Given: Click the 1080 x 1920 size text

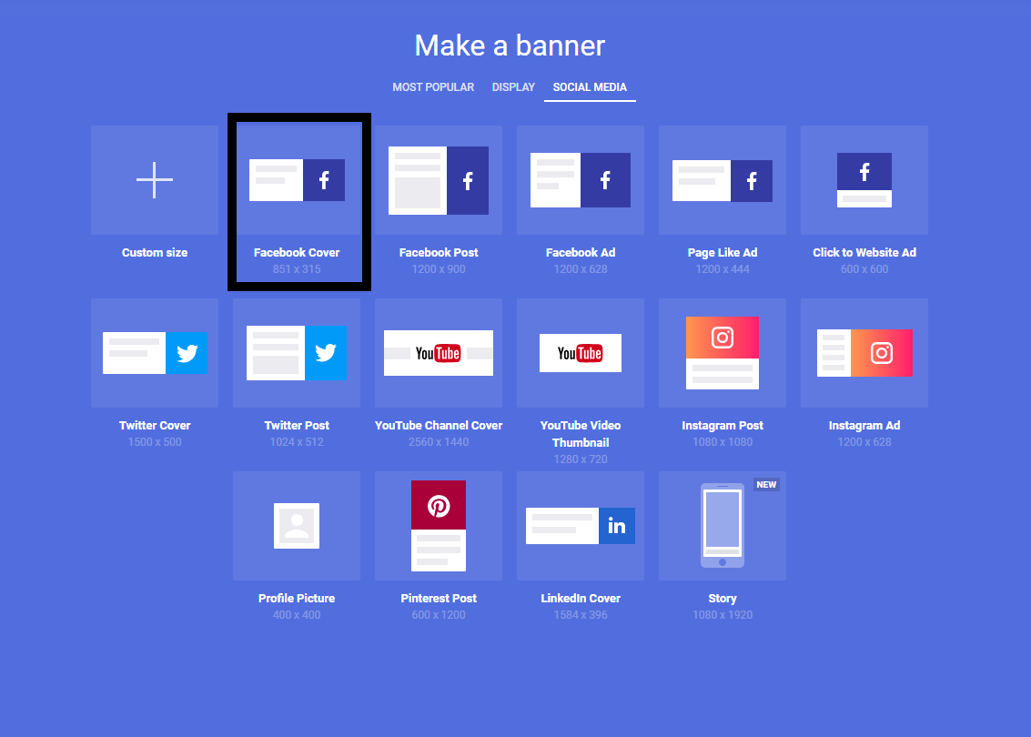Looking at the screenshot, I should (723, 615).
